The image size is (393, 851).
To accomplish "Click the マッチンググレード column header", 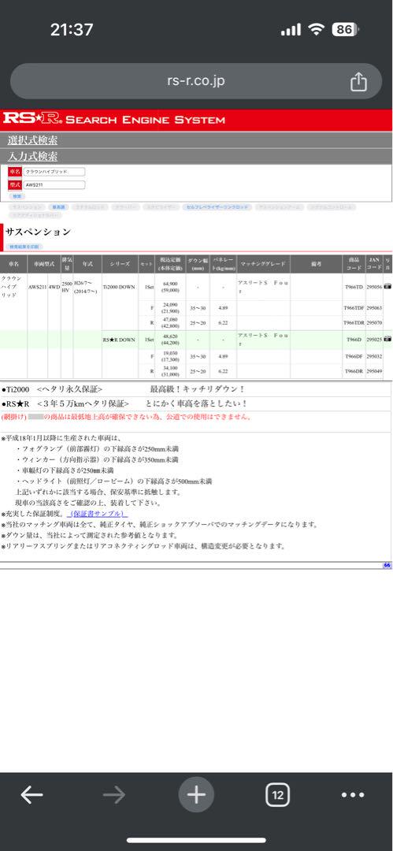I will click(x=263, y=263).
